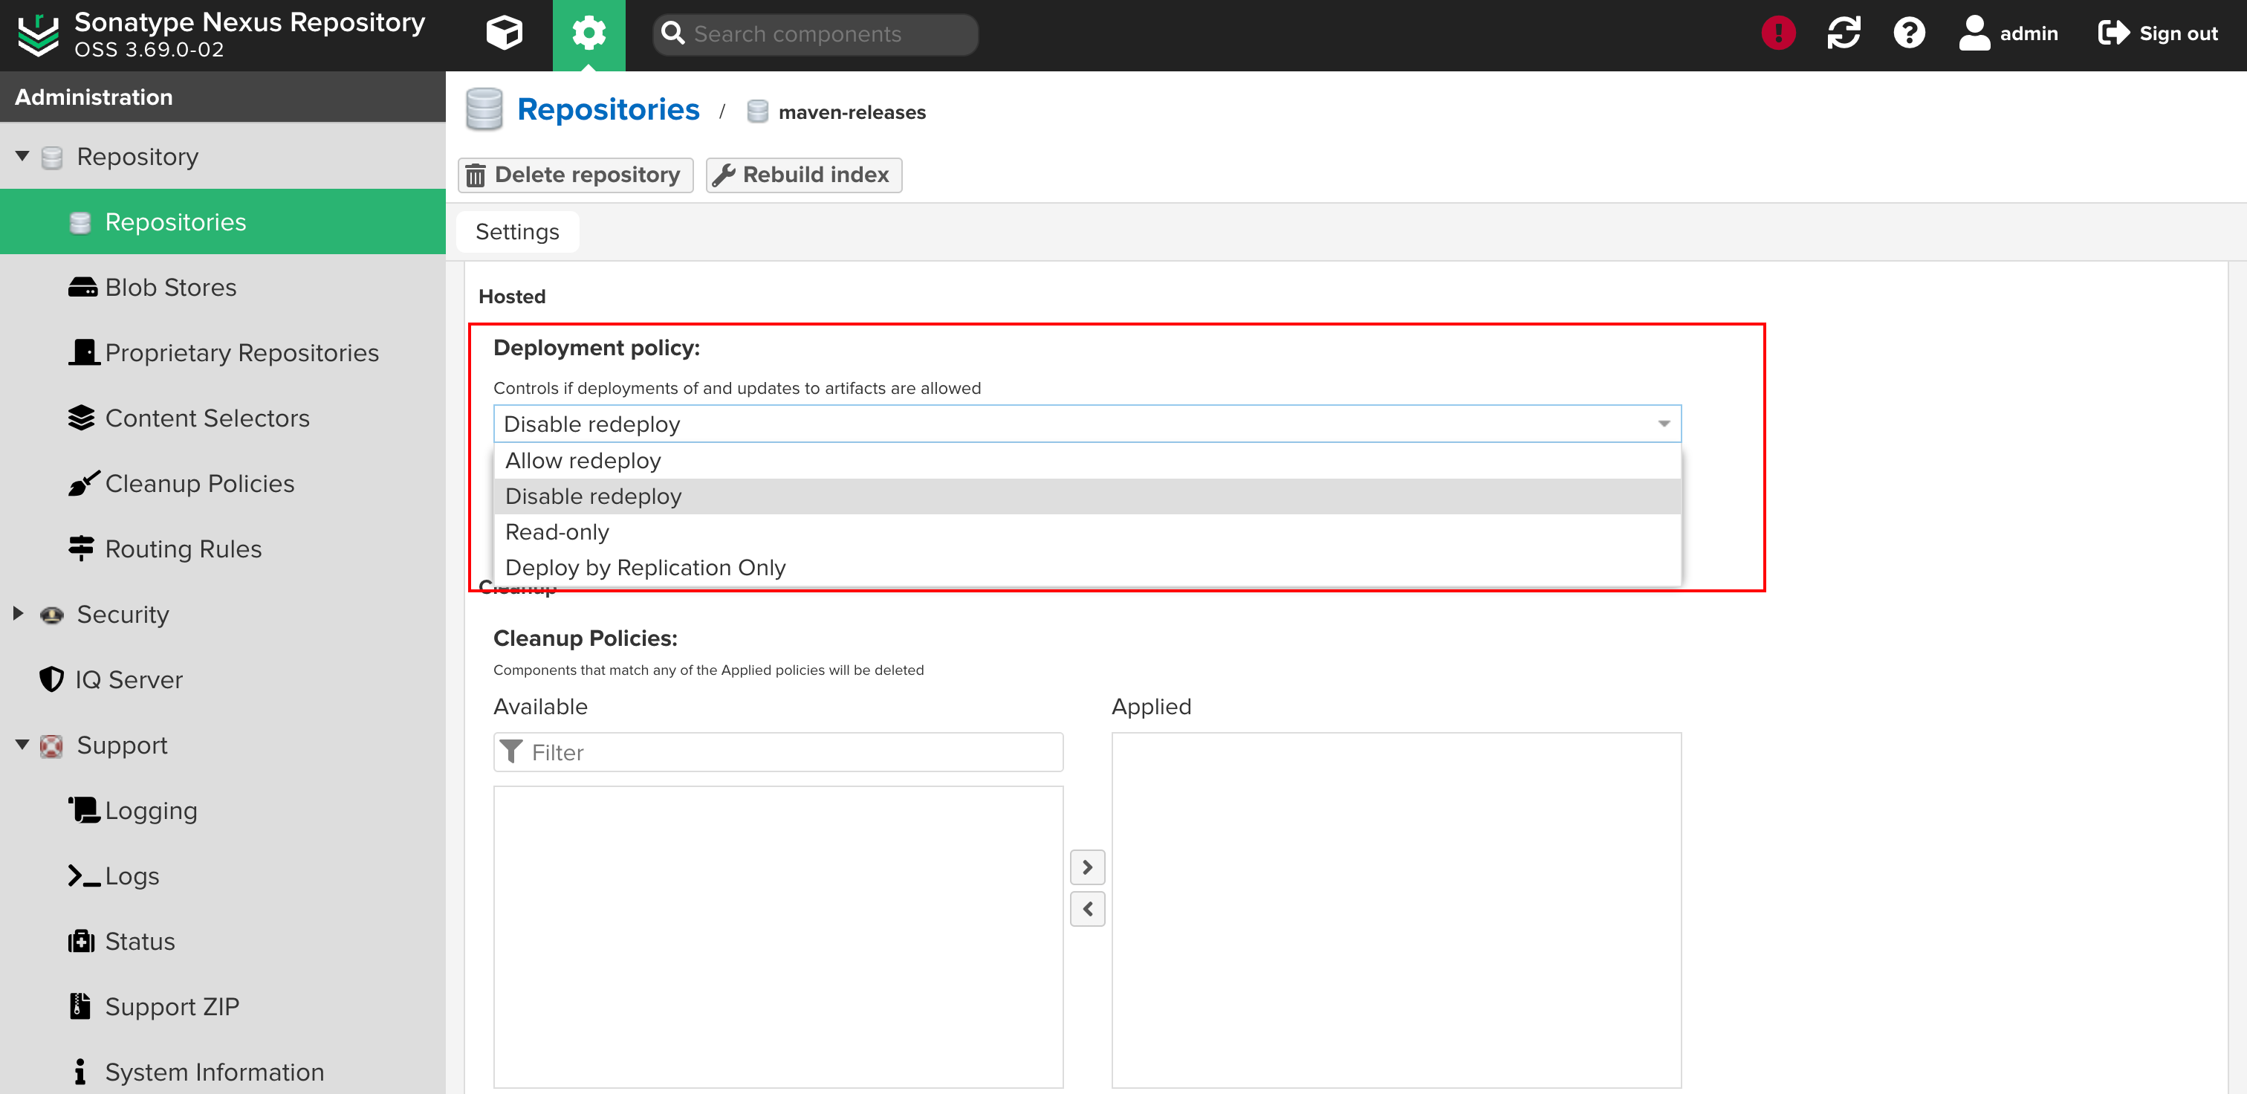The height and width of the screenshot is (1094, 2247).
Task: Remove applied policy with left arrow
Action: click(1087, 909)
